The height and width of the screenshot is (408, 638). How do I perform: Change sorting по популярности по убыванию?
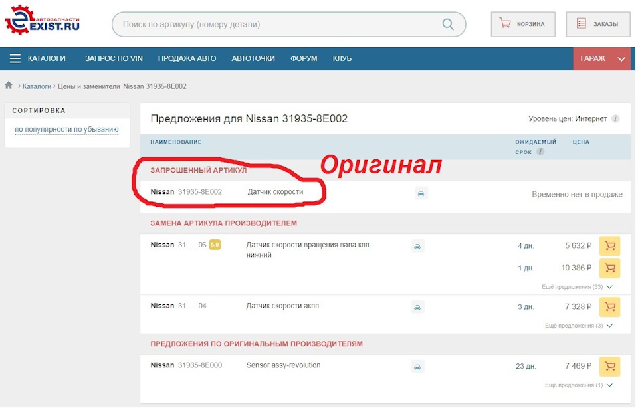[66, 130]
